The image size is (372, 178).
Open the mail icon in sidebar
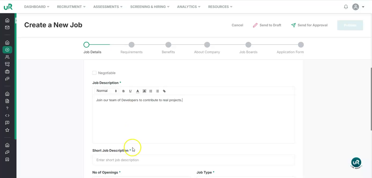click(x=7, y=27)
